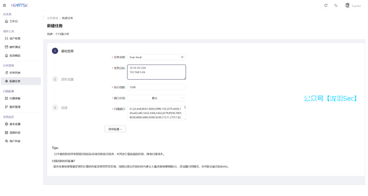Navigate to 插件管理
Image resolution: width=368 pixels, height=196 pixels.
(x=15, y=107)
